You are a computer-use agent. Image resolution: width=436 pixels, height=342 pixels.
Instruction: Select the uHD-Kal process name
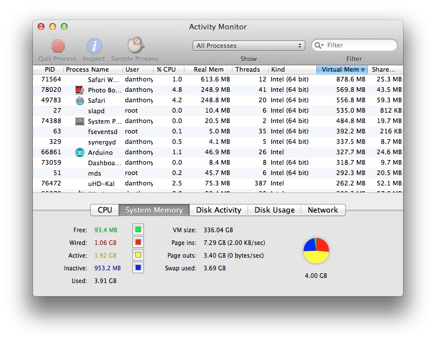101,184
